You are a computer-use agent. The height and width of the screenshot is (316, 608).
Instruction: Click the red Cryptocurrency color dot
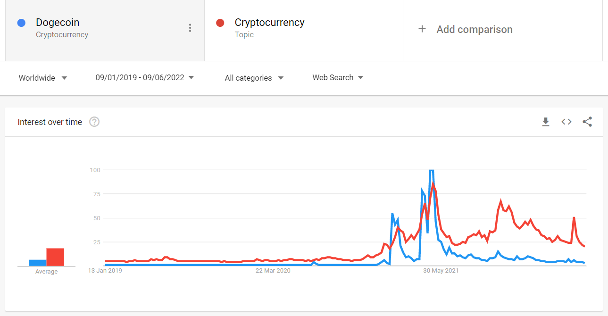pyautogui.click(x=220, y=23)
